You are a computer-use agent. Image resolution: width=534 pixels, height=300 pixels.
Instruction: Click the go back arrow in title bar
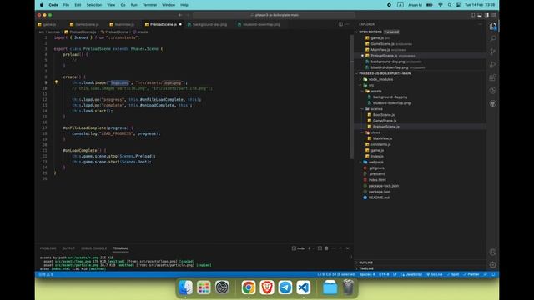point(180,15)
